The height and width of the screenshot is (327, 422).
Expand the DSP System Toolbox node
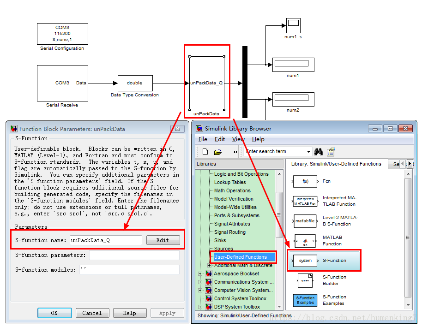tap(200, 307)
